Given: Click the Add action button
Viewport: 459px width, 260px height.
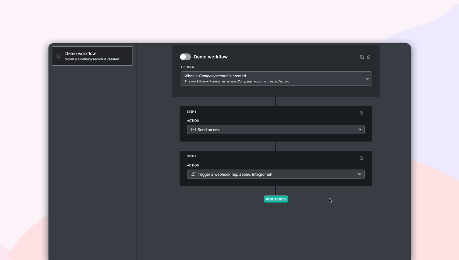Looking at the screenshot, I should point(275,199).
